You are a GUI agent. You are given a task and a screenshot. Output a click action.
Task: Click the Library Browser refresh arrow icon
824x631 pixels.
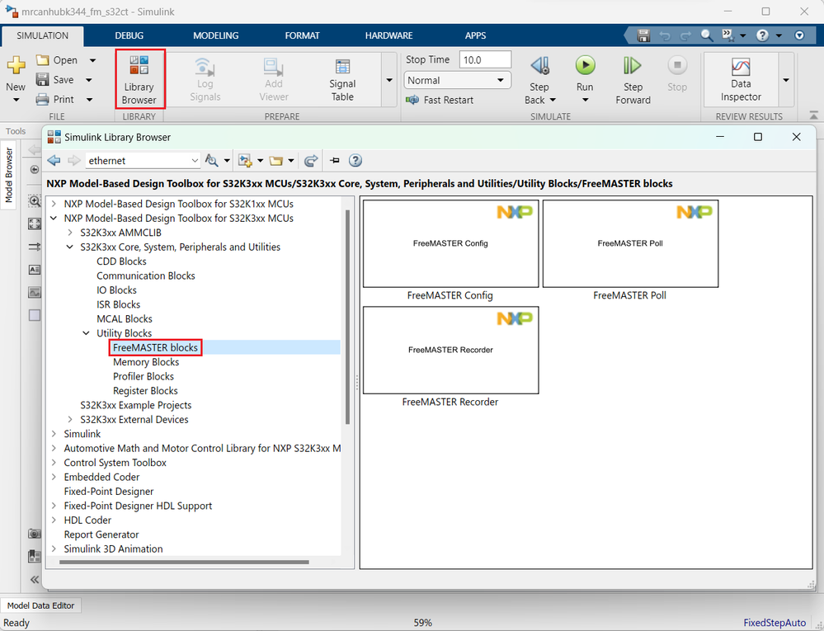311,160
